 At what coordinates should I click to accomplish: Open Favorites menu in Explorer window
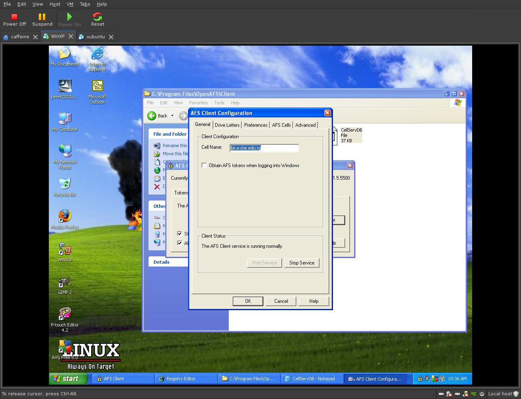[x=198, y=103]
